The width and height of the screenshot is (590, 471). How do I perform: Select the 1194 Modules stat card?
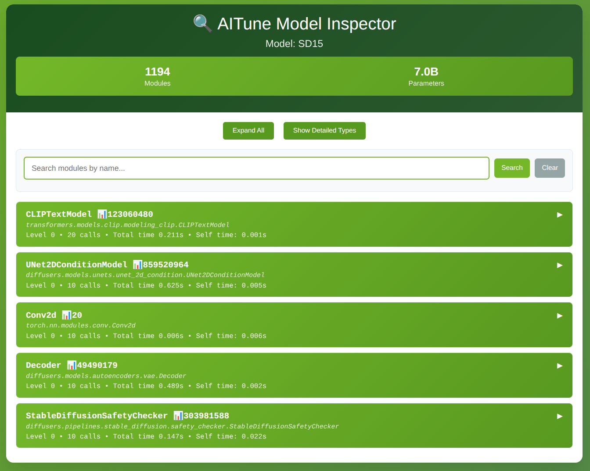pyautogui.click(x=157, y=76)
